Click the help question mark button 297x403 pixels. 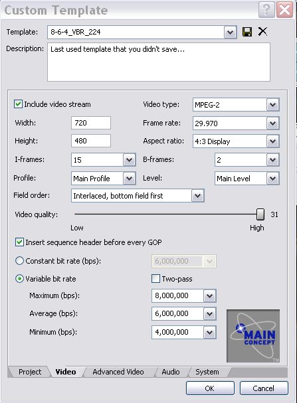pyautogui.click(x=266, y=10)
